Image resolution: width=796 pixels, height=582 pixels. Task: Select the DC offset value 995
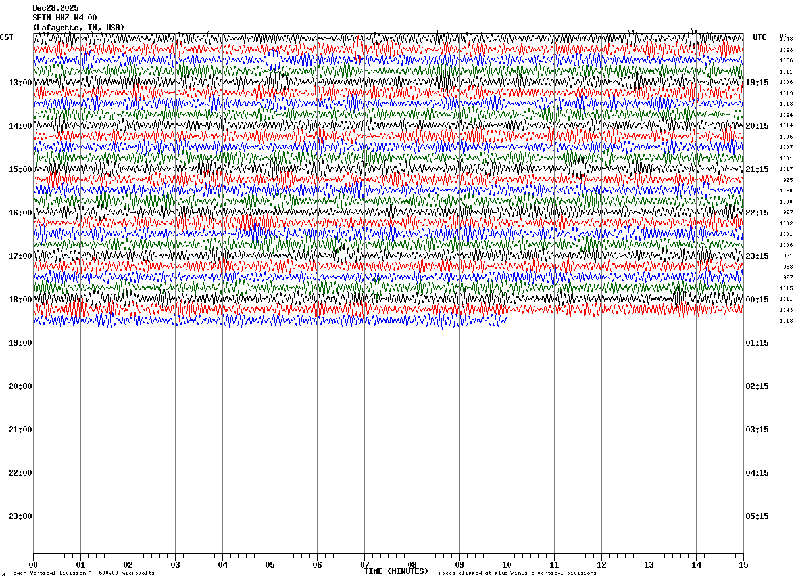point(787,180)
